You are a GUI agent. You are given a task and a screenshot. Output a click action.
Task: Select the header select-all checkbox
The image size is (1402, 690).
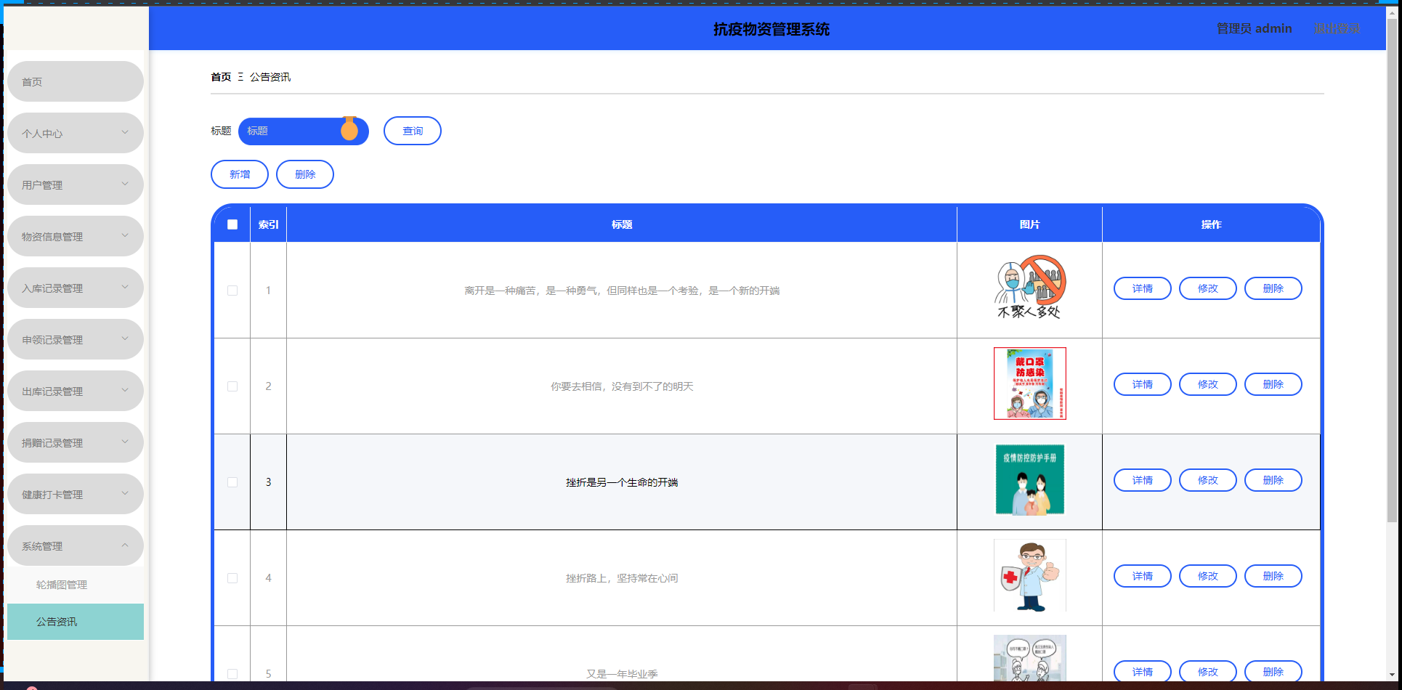tap(232, 224)
